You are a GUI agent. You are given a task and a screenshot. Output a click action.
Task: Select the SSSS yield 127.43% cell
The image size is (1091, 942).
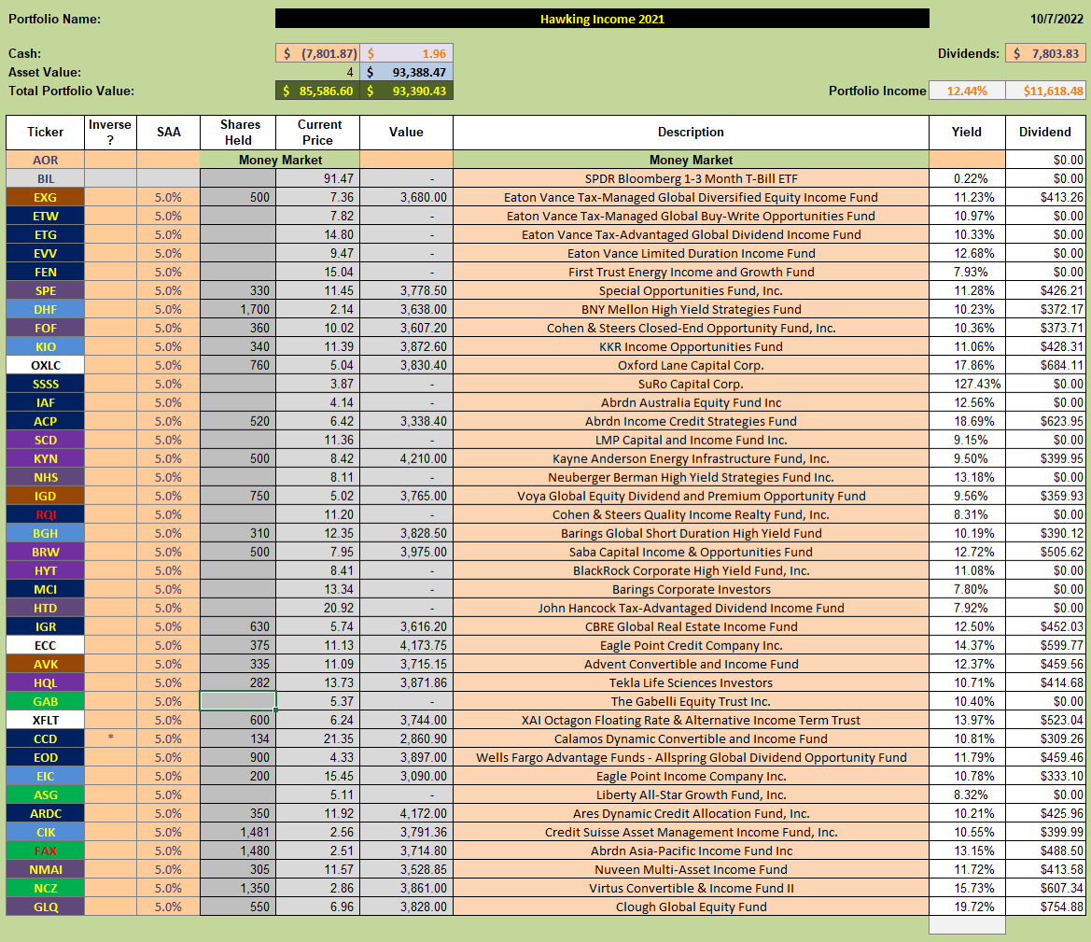967,384
